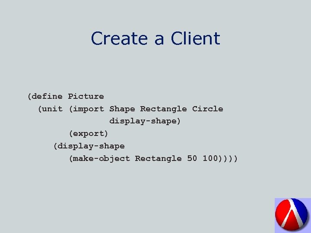
Task: Click the code line '(display-shape'
Action: click(89, 146)
